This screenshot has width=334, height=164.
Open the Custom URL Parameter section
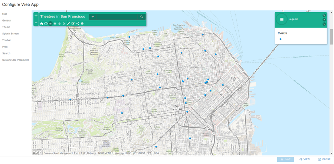[16, 60]
